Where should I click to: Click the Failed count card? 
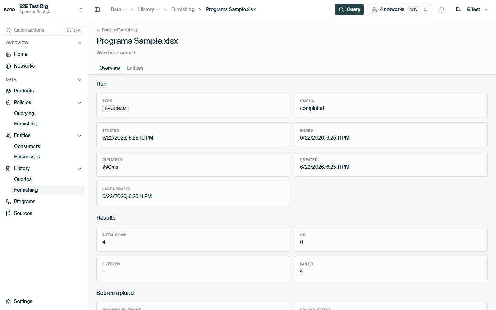pyautogui.click(x=391, y=268)
